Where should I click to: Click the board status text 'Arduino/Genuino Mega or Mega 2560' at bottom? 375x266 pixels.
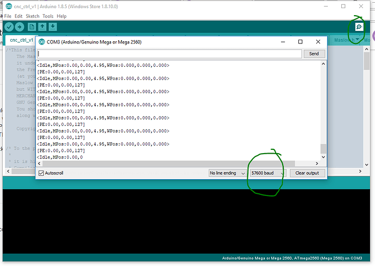[257, 258]
